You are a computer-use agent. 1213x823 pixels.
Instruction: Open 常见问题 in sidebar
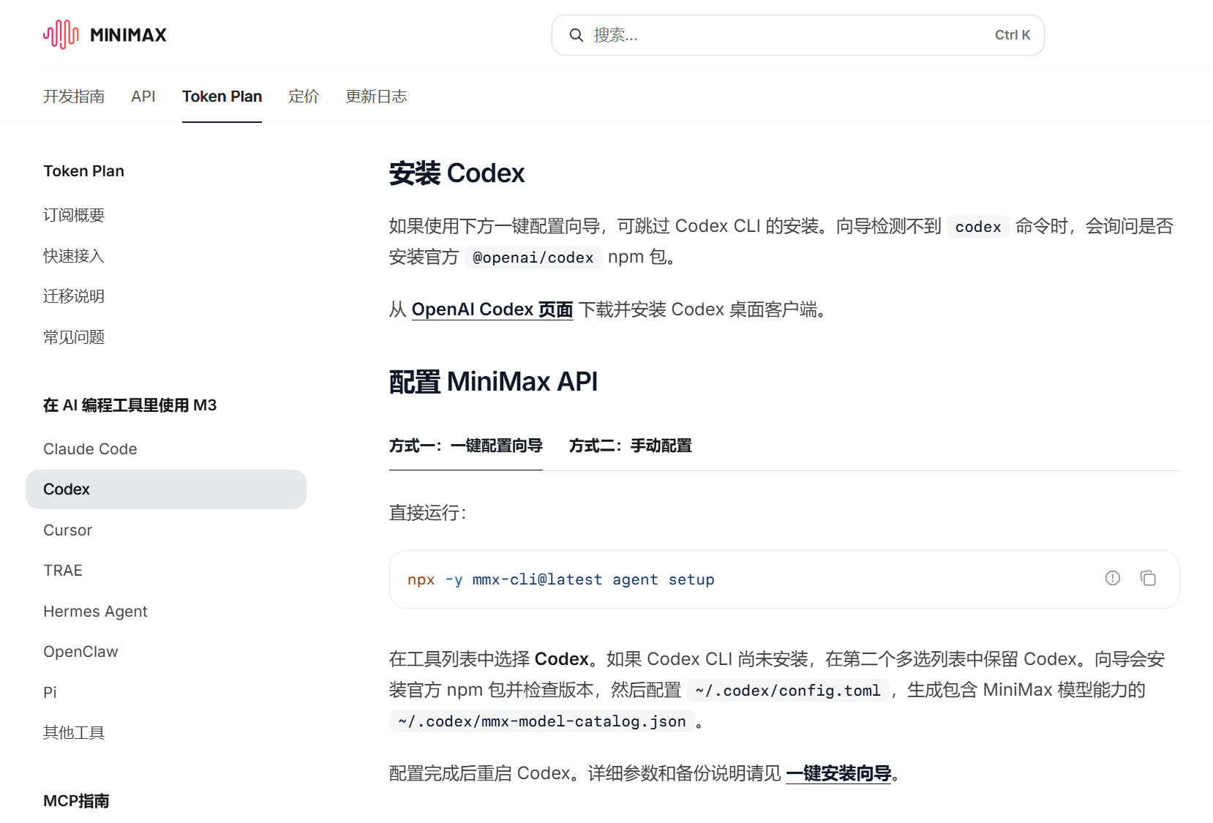[x=74, y=337]
